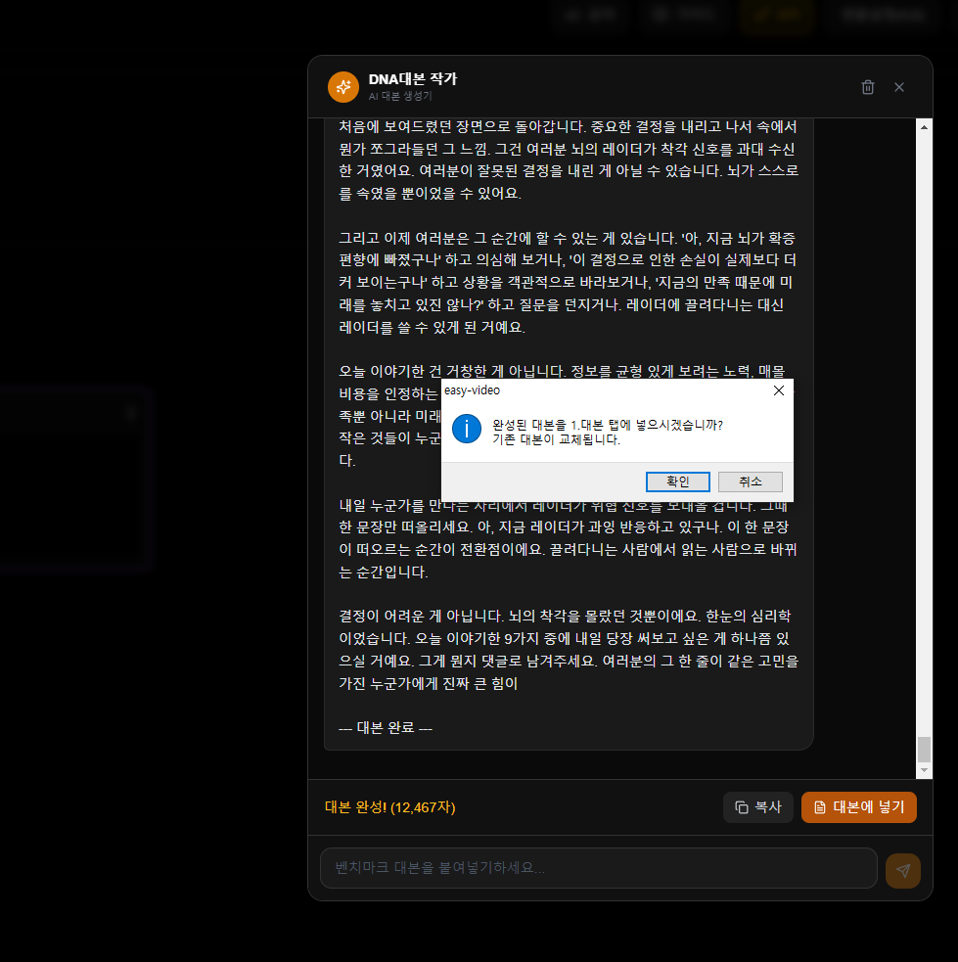Viewport: 958px width, 962px height.
Task: Click the '--- 대본 완료 ---' line
Action: (x=386, y=728)
